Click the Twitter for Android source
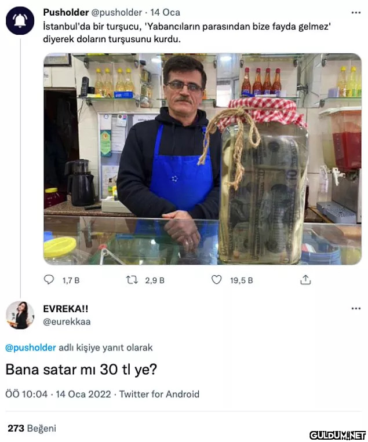The image size is (368, 442). (159, 394)
